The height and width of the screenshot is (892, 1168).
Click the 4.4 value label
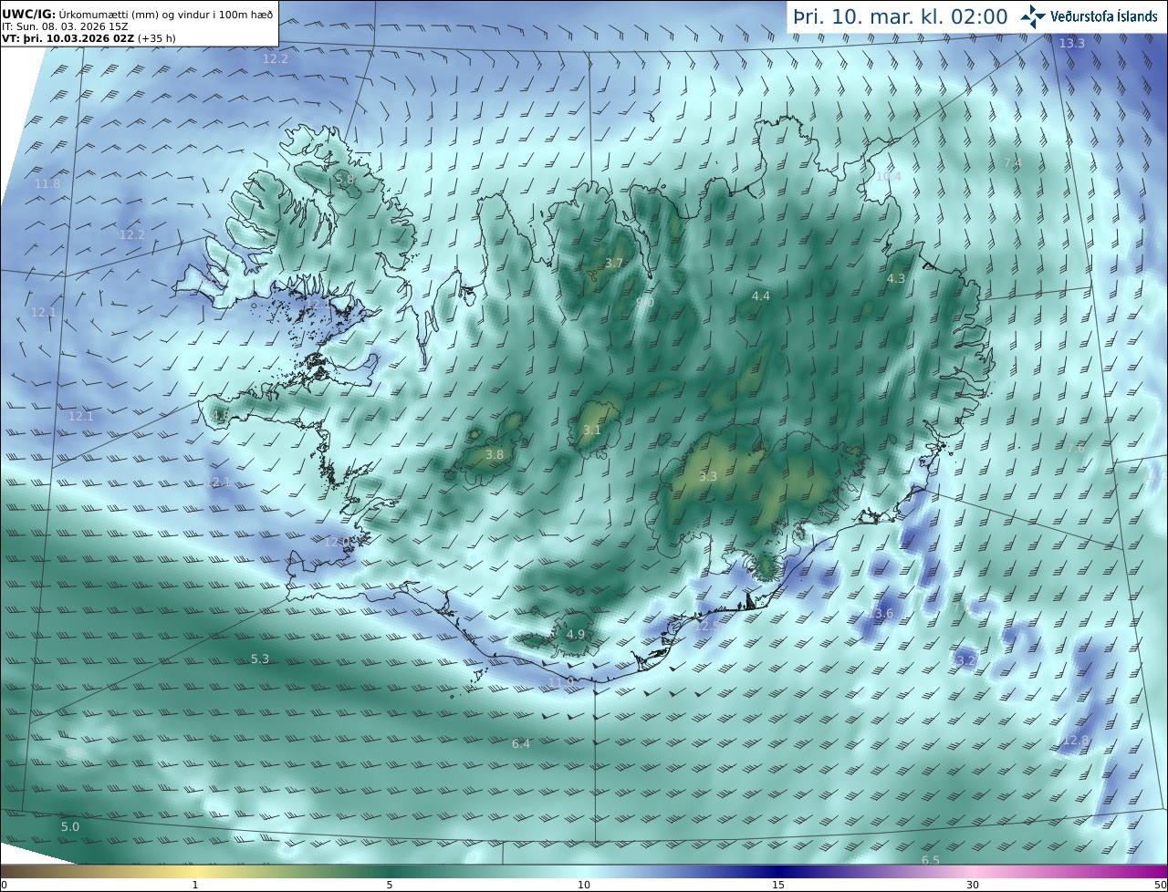[761, 296]
